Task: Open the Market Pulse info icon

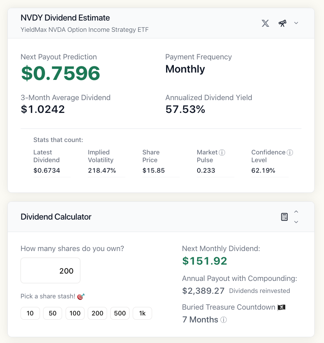Action: pyautogui.click(x=222, y=152)
